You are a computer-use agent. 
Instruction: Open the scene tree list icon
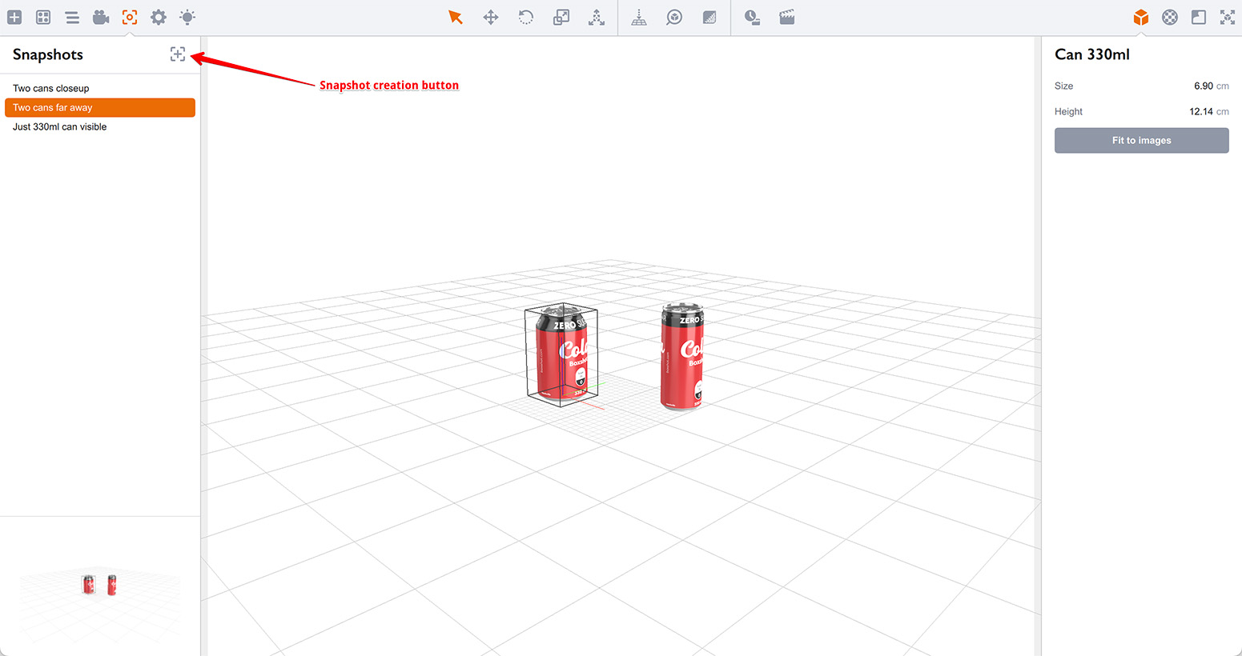[x=72, y=18]
